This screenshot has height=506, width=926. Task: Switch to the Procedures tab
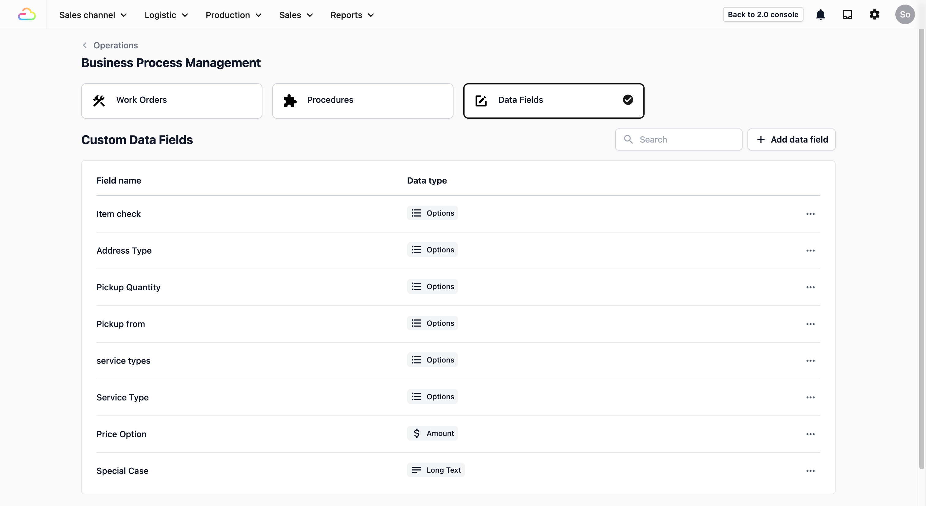click(362, 101)
